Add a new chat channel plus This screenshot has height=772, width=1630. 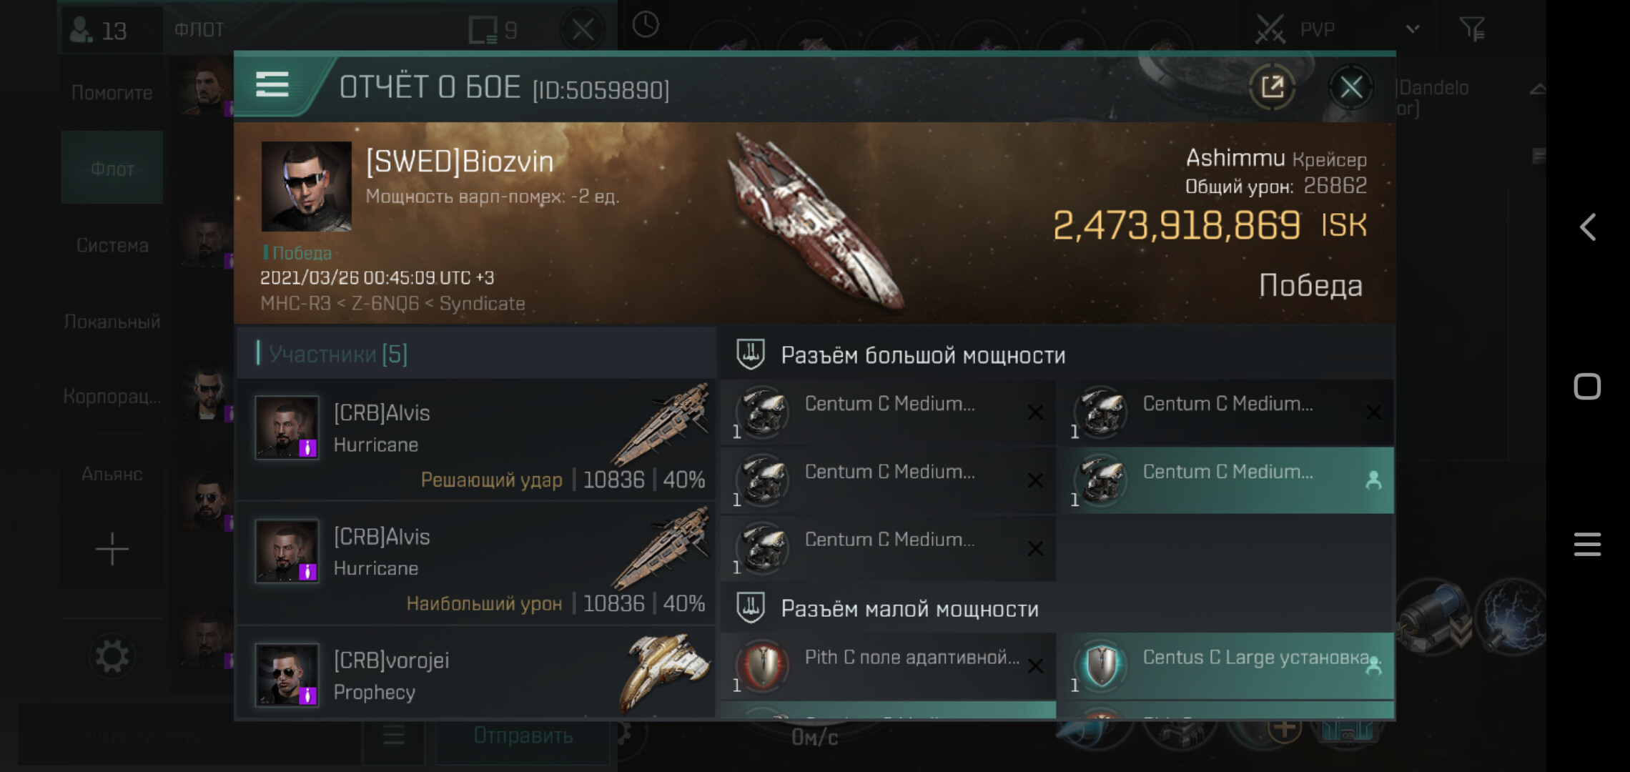[112, 549]
